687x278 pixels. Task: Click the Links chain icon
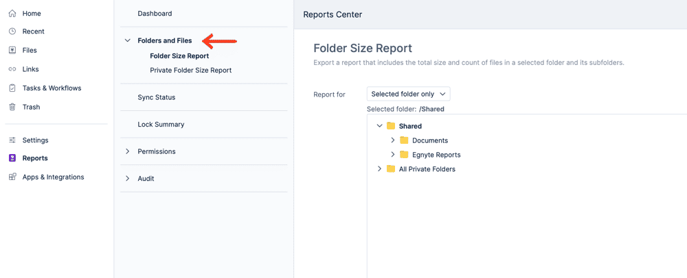12,69
